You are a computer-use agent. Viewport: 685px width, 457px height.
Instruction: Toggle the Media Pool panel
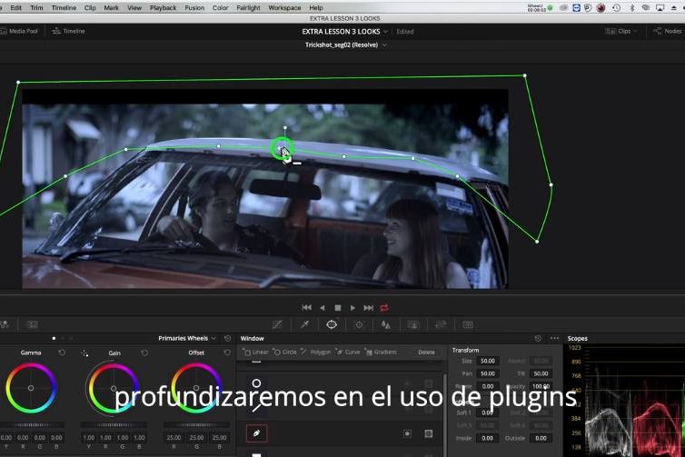[18, 31]
